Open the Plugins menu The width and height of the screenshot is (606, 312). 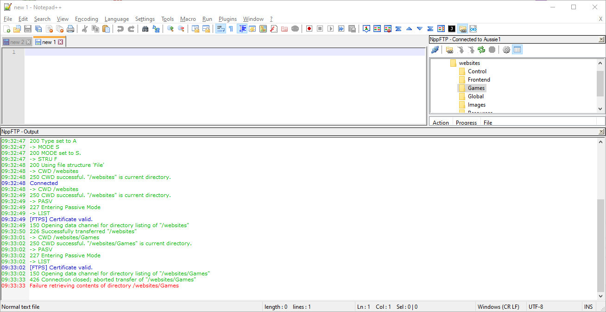(x=227, y=19)
